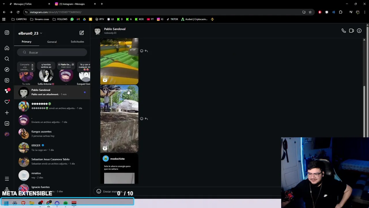Click the Buscar search field
Screen dimensions: 369x208
52,53
